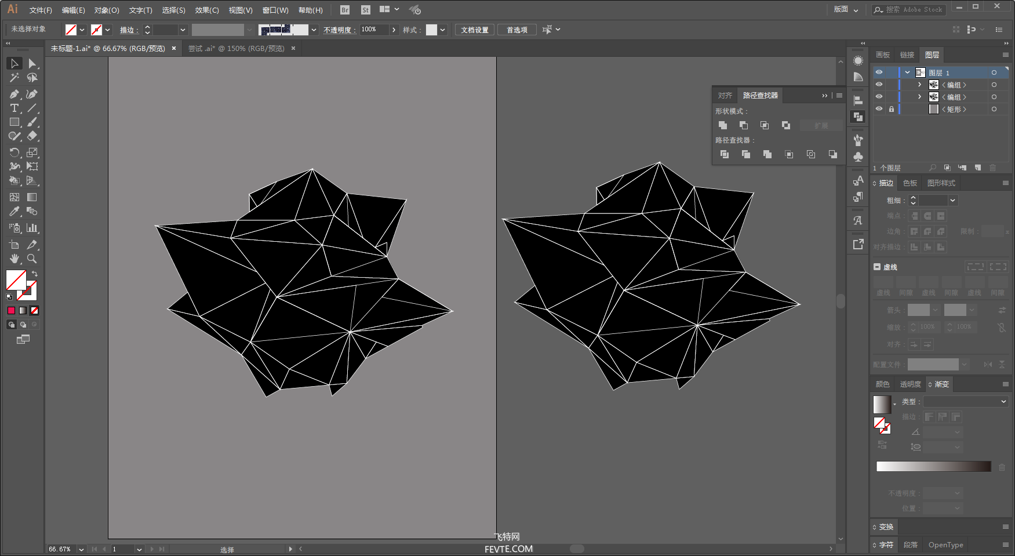Switch to the 画板 panel tab

coord(883,55)
